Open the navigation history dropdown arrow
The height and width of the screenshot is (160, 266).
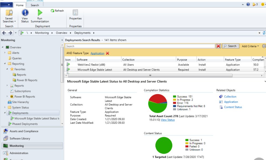point(16,33)
